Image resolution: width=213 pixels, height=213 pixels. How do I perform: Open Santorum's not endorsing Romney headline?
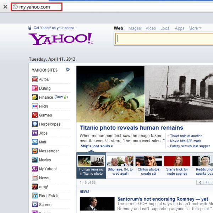[163, 199]
